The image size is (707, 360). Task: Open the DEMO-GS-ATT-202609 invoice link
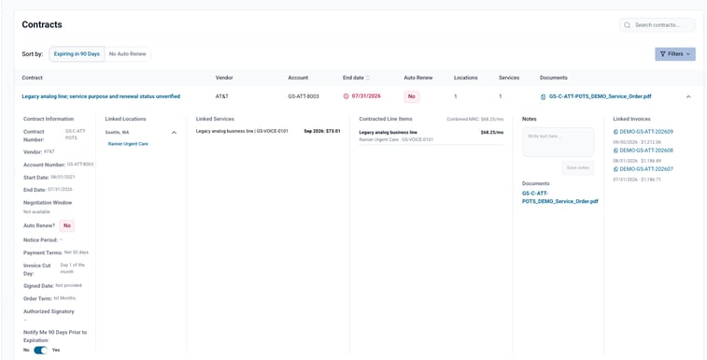pos(646,132)
